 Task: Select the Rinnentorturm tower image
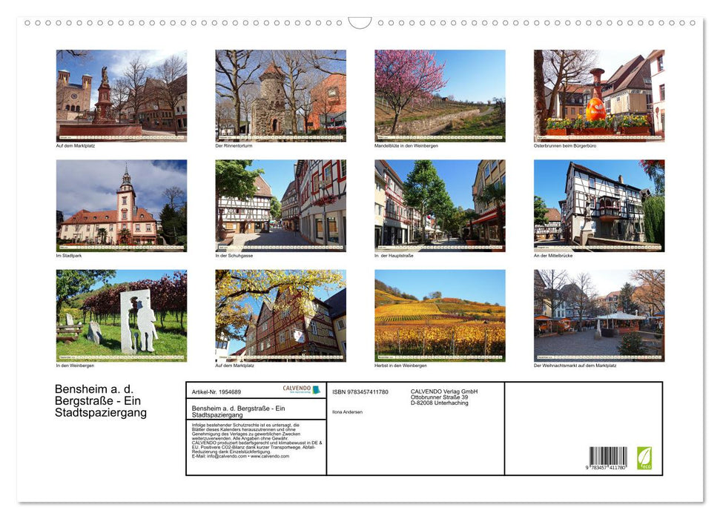coord(280,95)
